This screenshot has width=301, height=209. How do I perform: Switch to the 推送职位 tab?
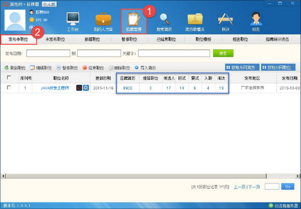click(240, 40)
